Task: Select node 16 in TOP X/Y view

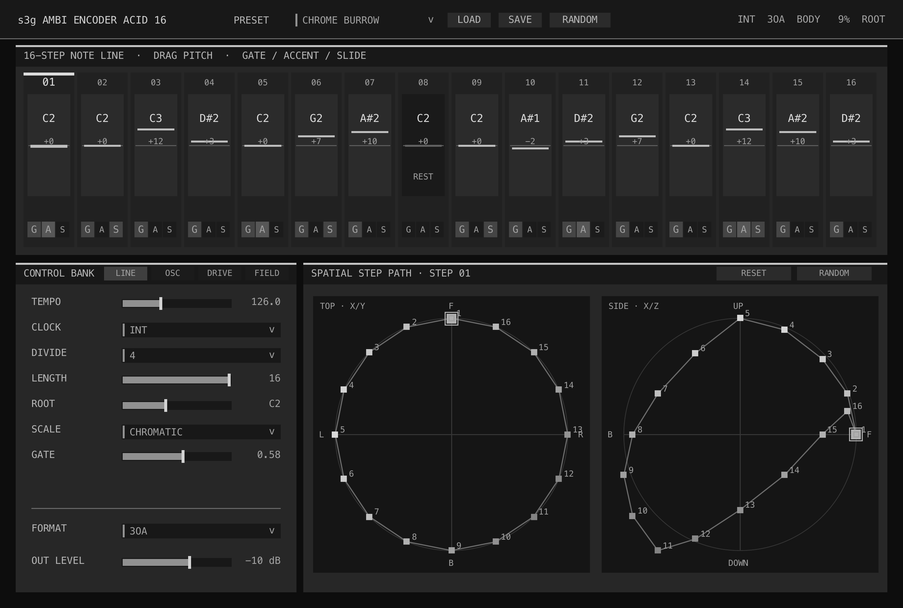Action: [496, 327]
